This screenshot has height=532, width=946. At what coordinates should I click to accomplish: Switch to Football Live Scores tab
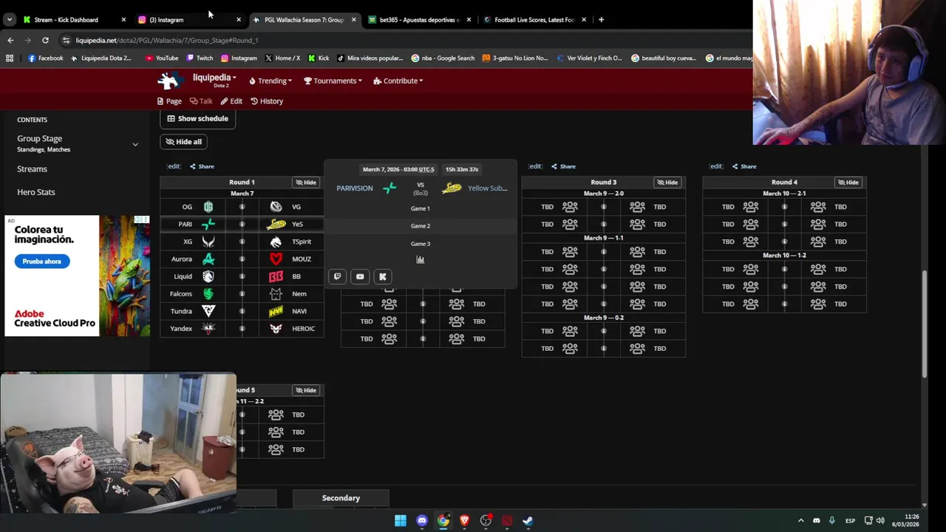click(x=534, y=20)
